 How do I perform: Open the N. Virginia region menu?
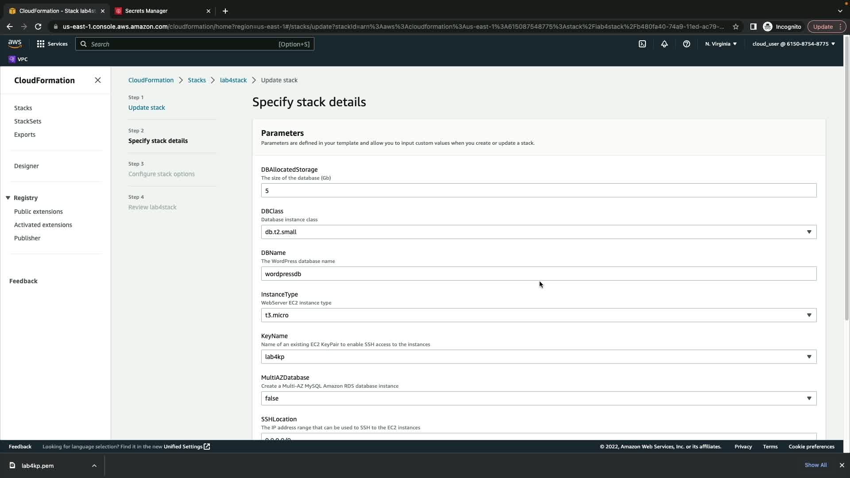click(x=721, y=44)
